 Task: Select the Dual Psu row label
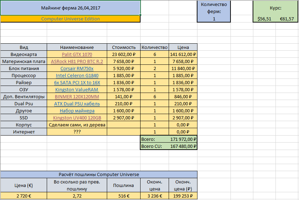(x=24, y=104)
